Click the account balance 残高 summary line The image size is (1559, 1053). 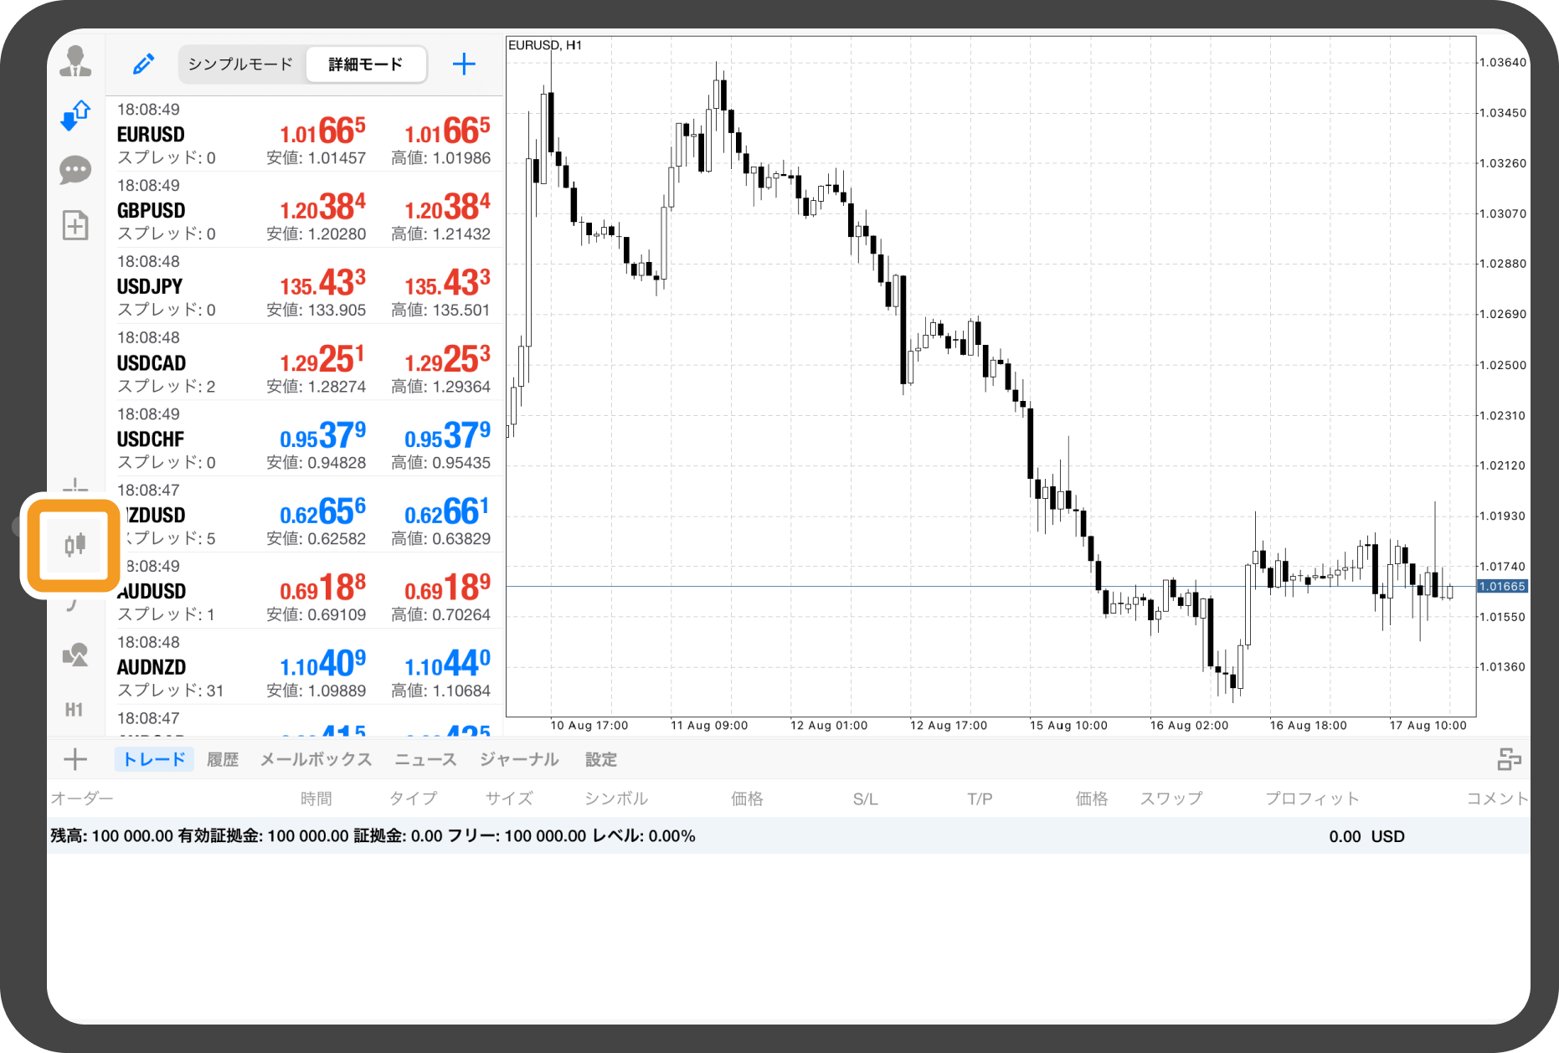pyautogui.click(x=373, y=836)
